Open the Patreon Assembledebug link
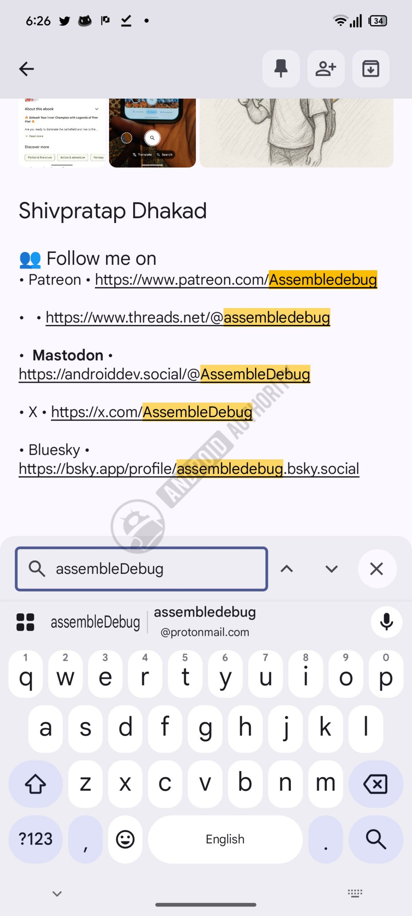The width and height of the screenshot is (412, 916). point(236,279)
